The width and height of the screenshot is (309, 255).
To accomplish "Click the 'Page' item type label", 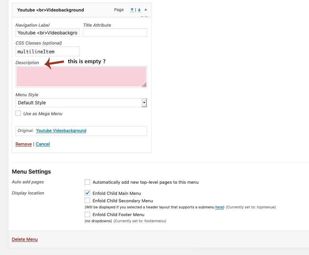I will click(x=119, y=10).
